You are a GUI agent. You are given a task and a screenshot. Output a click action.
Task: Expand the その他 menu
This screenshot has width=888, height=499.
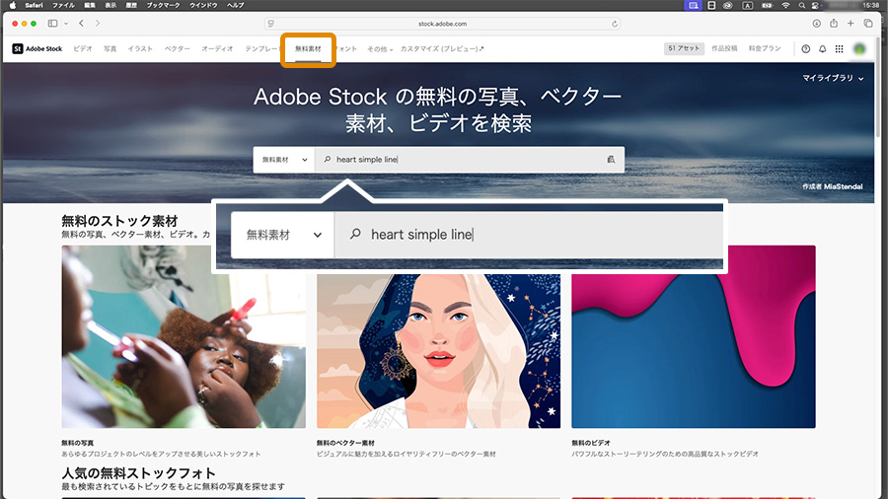[x=380, y=49]
